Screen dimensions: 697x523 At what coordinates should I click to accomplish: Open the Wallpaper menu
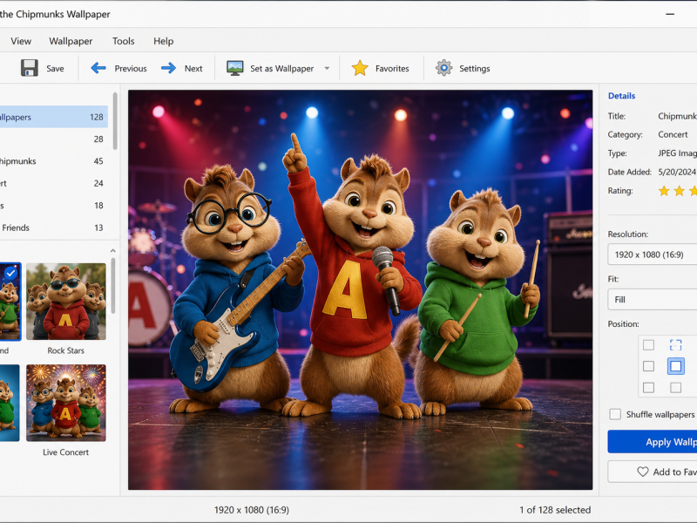(x=71, y=41)
